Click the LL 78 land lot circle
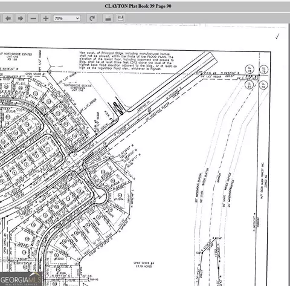The height and width of the screenshot is (286, 290). (250, 69)
